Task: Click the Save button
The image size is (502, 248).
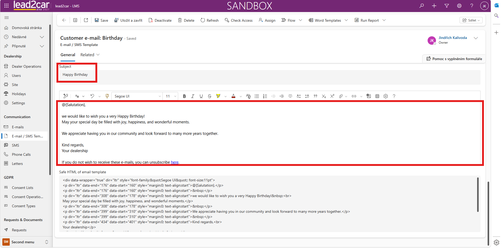Action: point(101,20)
